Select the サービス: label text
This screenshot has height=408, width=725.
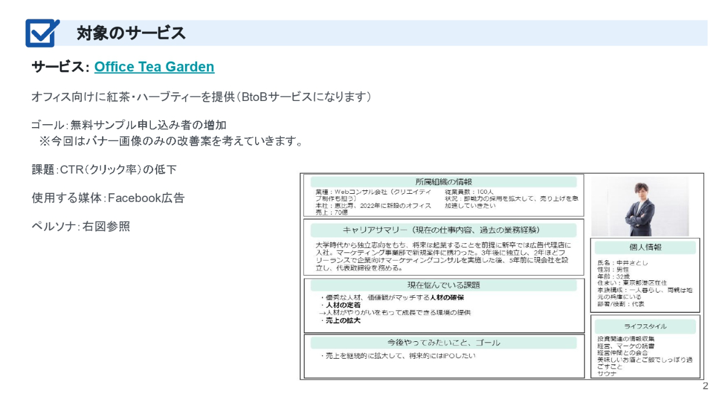coord(61,67)
